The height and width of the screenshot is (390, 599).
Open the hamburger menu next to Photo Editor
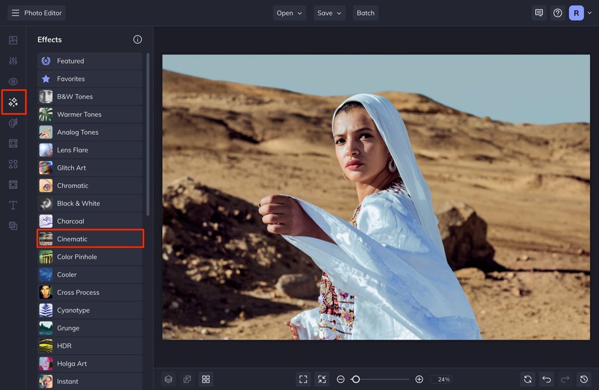[x=15, y=13]
